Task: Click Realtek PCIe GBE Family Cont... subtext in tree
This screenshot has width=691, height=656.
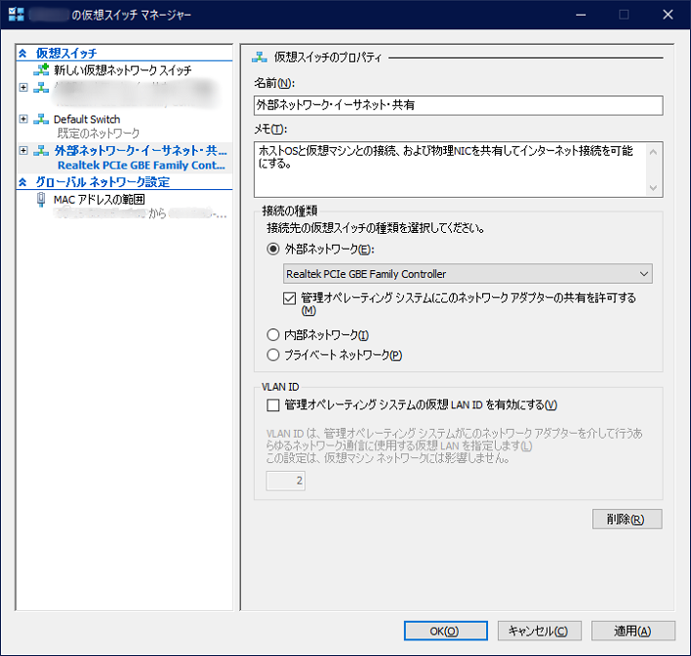Action: (x=142, y=166)
